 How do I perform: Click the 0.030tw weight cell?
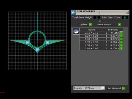(x=115, y=48)
